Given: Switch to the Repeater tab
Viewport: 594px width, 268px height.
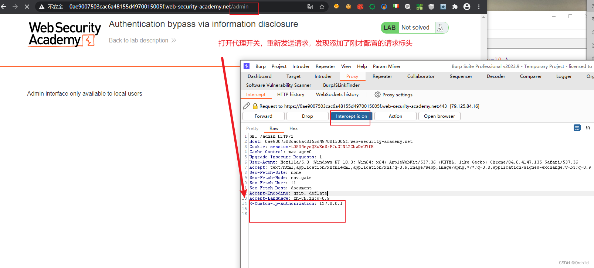Looking at the screenshot, I should [382, 76].
